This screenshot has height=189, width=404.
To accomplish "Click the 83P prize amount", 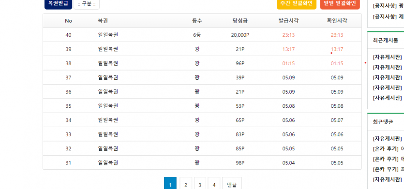I will click(x=240, y=134).
